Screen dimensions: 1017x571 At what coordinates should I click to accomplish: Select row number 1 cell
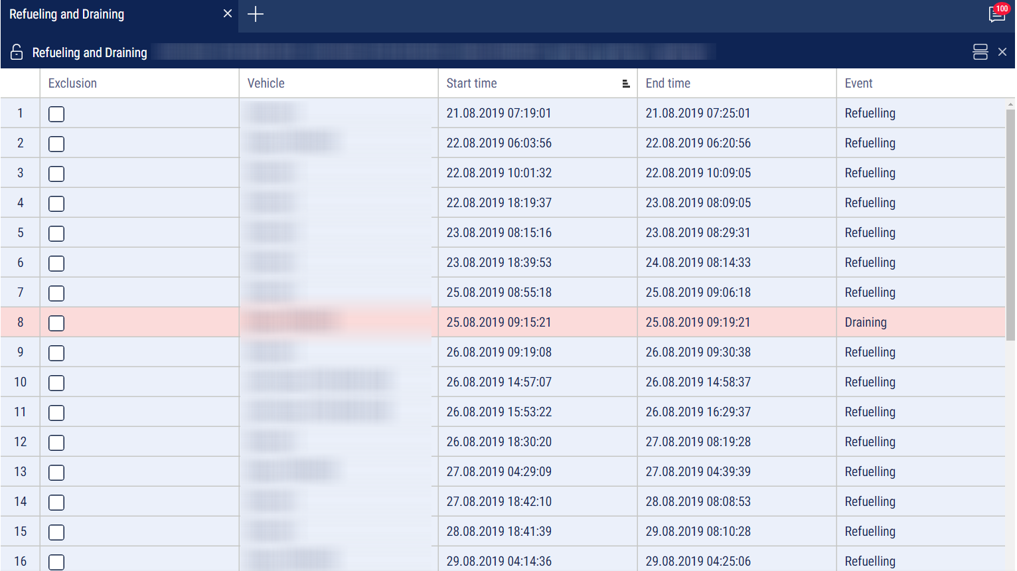[x=20, y=113]
